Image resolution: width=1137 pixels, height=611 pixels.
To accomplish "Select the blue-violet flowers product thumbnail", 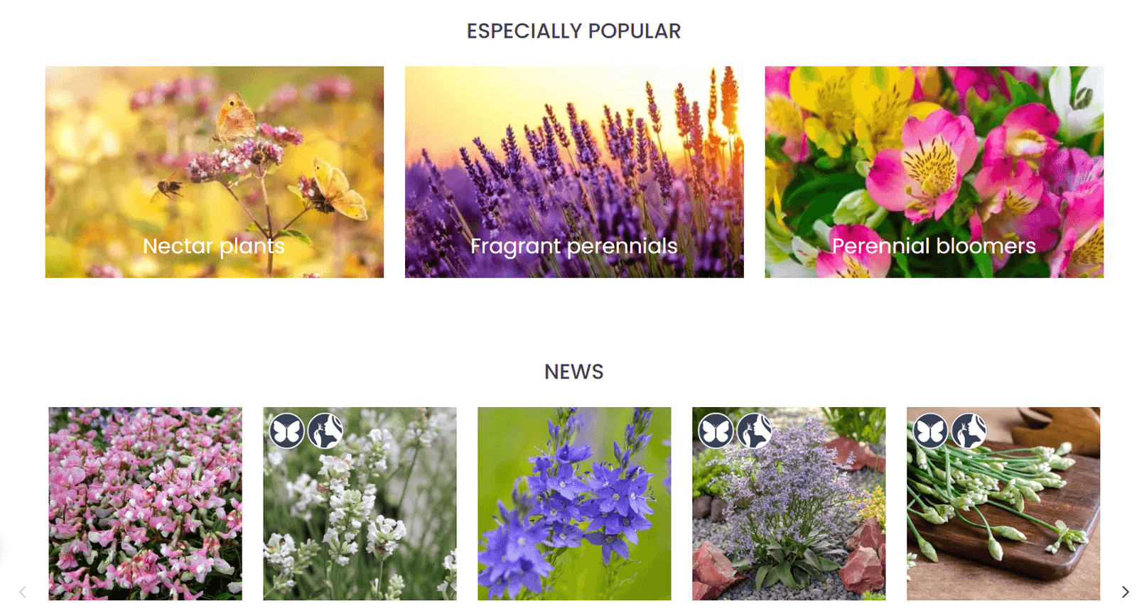I will pyautogui.click(x=574, y=504).
